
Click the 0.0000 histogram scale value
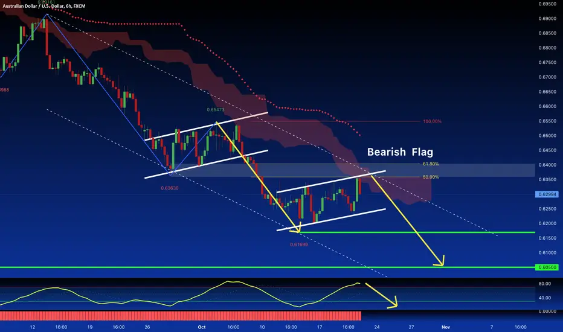pyautogui.click(x=547, y=311)
